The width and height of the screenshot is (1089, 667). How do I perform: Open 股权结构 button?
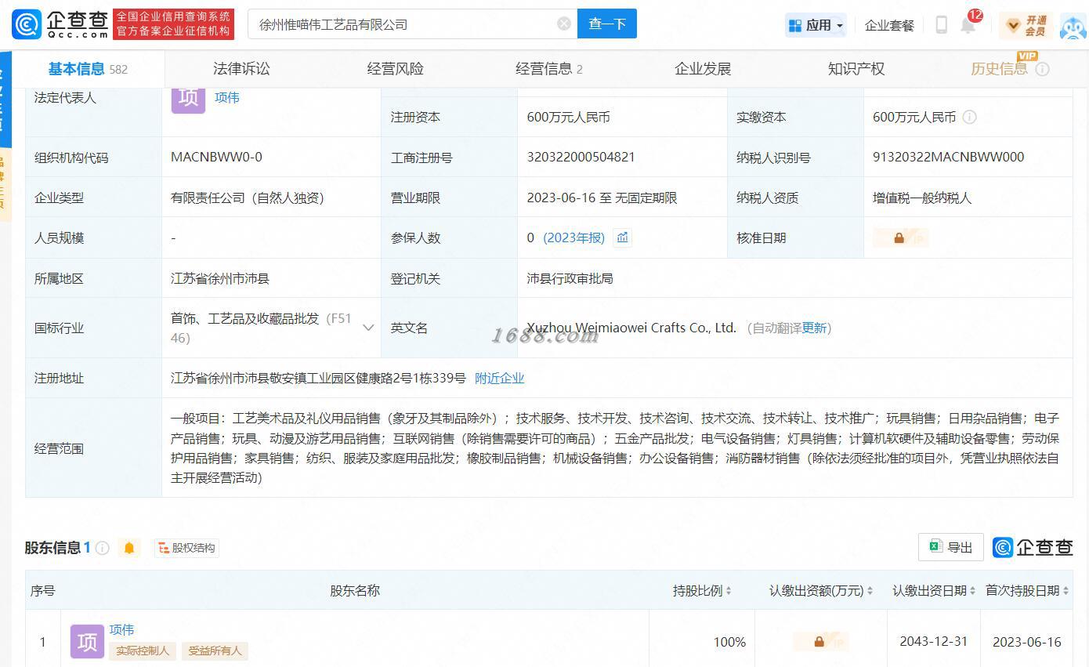pyautogui.click(x=186, y=548)
